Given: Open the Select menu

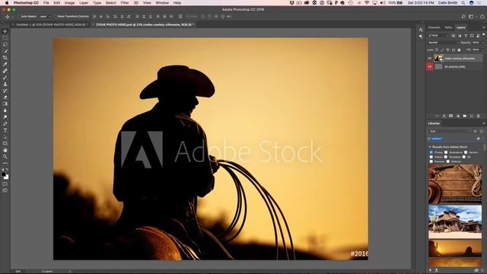Looking at the screenshot, I should point(110,3).
